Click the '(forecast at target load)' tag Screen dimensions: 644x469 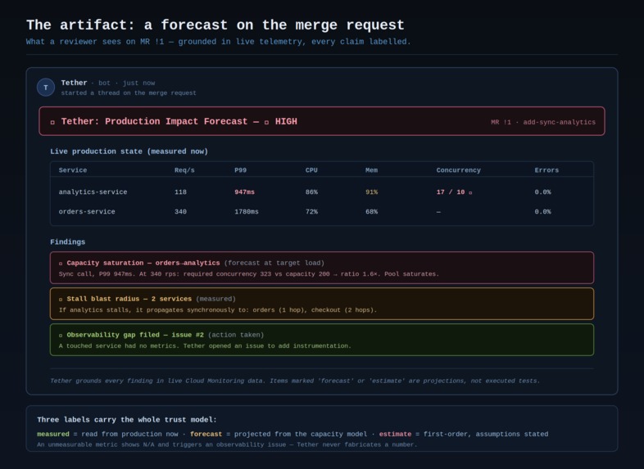(274, 263)
